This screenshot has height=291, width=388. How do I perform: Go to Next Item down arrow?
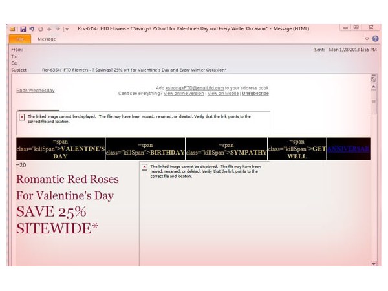(x=58, y=29)
